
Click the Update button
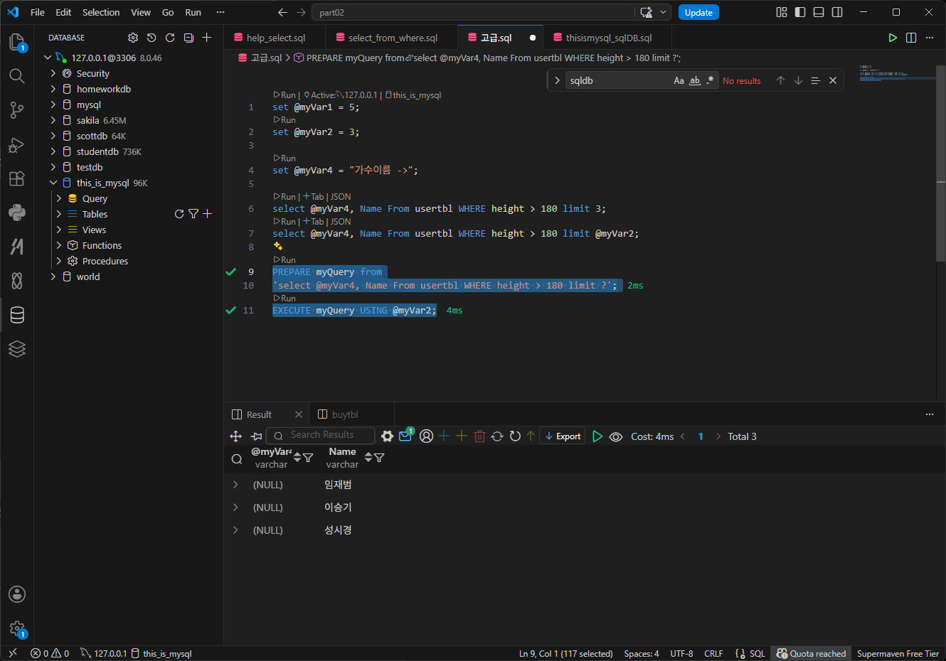[x=698, y=12]
